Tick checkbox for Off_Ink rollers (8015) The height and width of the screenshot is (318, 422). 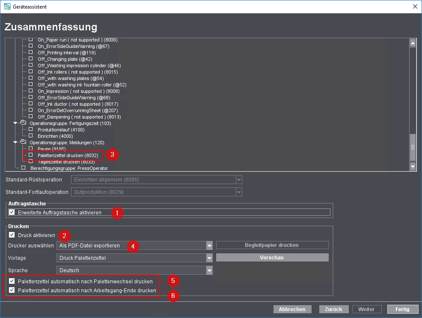31,71
